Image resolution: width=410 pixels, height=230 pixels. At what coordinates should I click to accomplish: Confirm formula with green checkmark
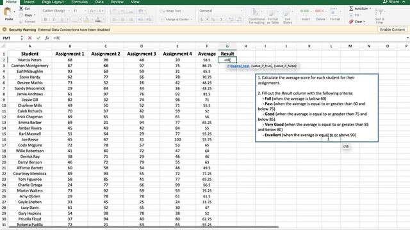click(x=38, y=38)
